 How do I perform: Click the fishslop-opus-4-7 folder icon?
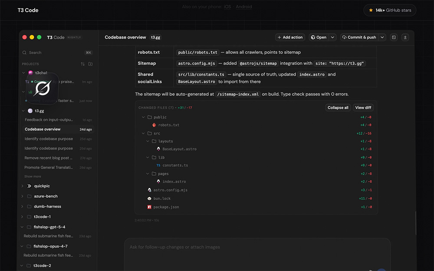[x=29, y=246]
